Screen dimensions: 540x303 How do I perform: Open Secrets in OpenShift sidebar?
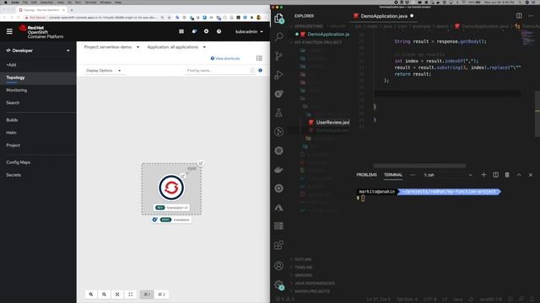coord(13,175)
